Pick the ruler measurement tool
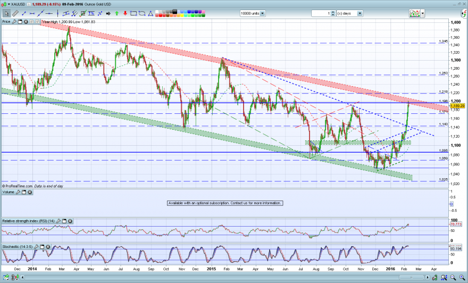This screenshot has height=283, width=468. [x=15, y=13]
